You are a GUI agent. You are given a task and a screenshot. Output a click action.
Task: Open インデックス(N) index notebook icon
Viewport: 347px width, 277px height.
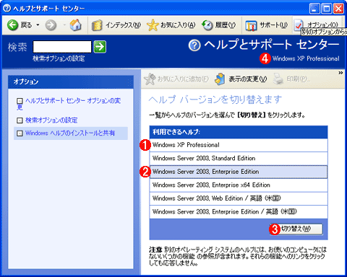pos(97,25)
